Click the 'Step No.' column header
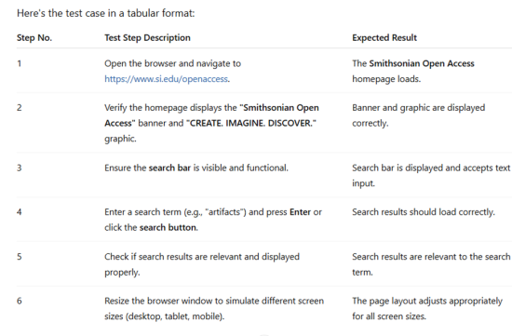Image resolution: width=512 pixels, height=336 pixels. (34, 38)
